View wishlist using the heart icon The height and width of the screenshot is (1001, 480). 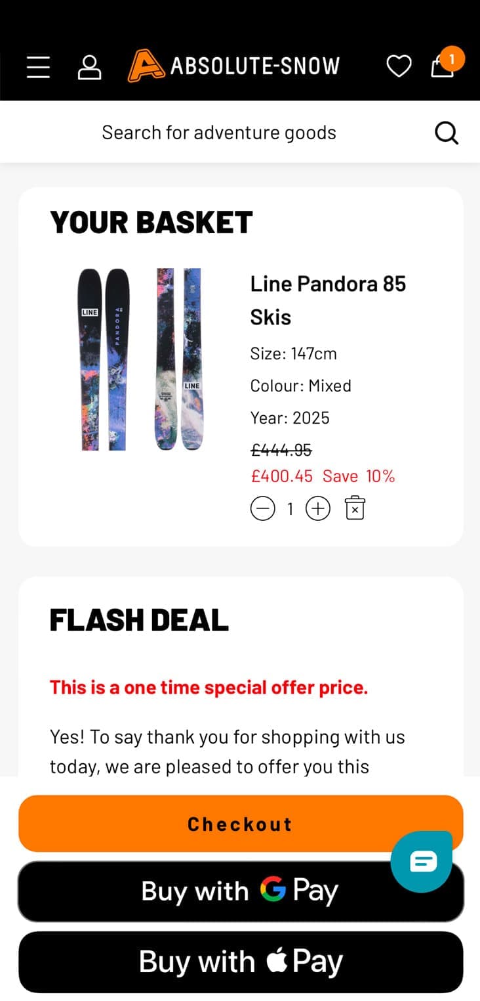pos(399,66)
